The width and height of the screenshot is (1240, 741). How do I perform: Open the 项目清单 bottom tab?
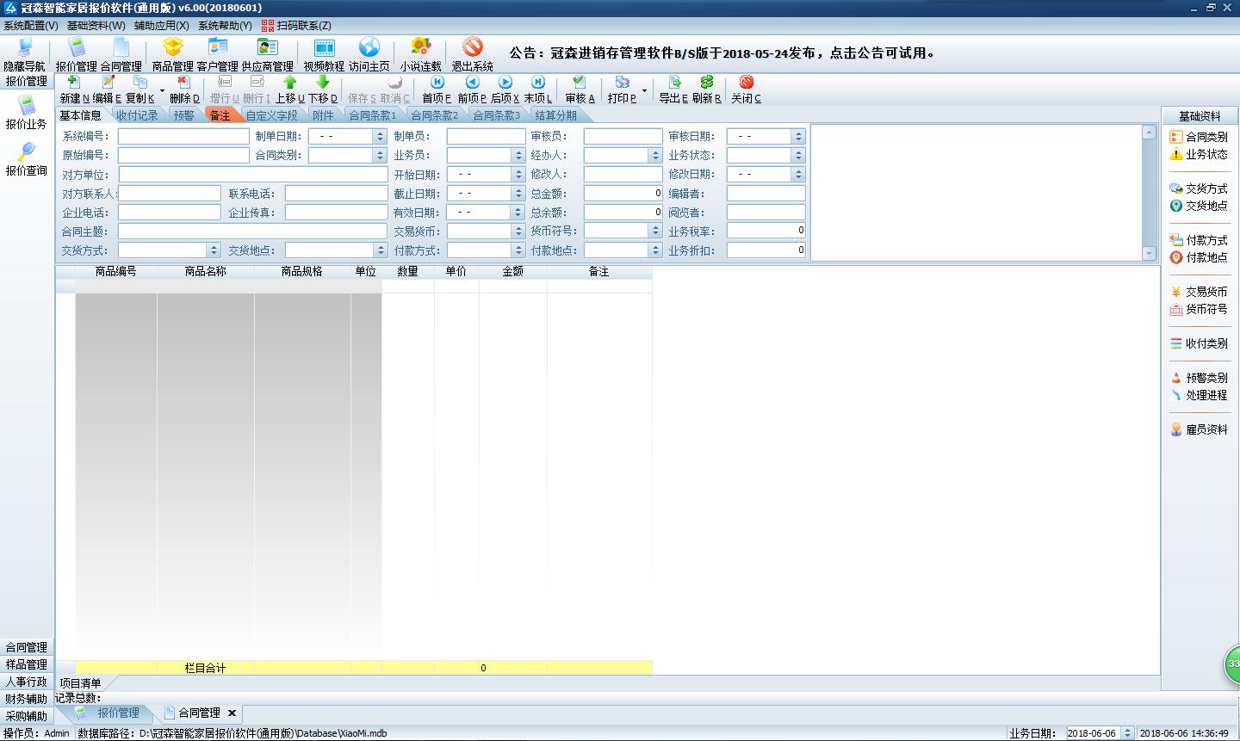tap(80, 683)
